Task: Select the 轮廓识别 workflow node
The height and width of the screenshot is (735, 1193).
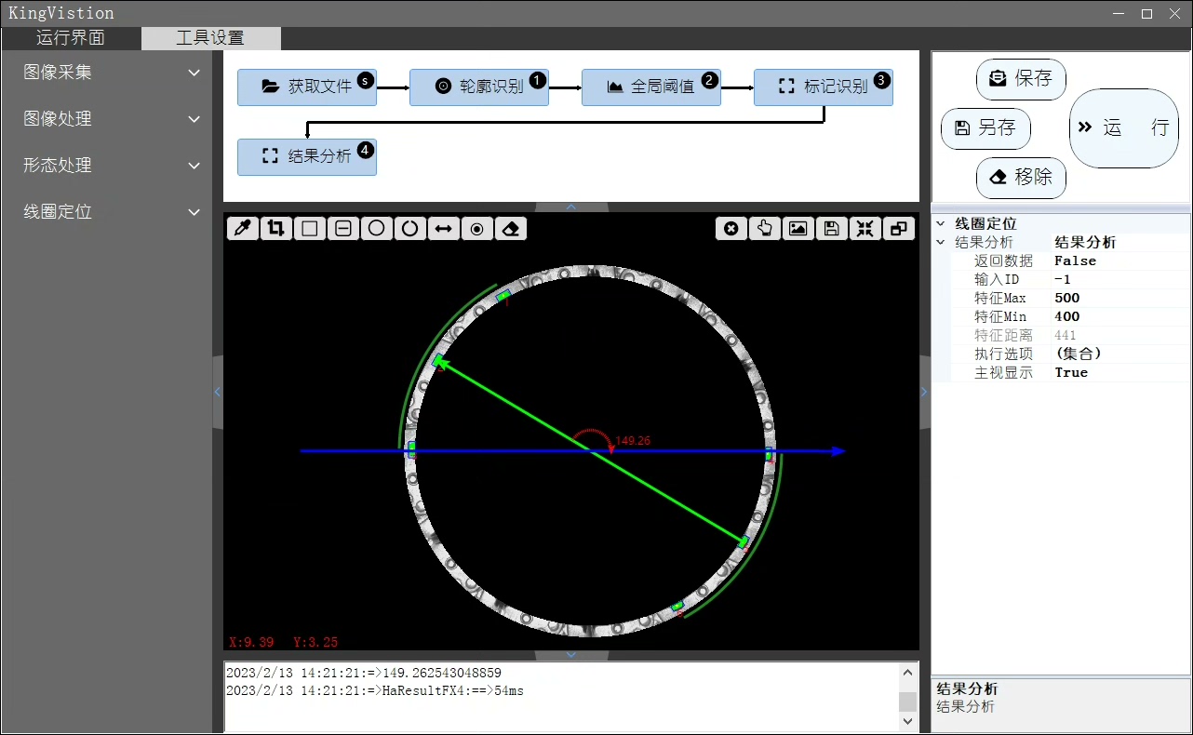Action: coord(479,87)
